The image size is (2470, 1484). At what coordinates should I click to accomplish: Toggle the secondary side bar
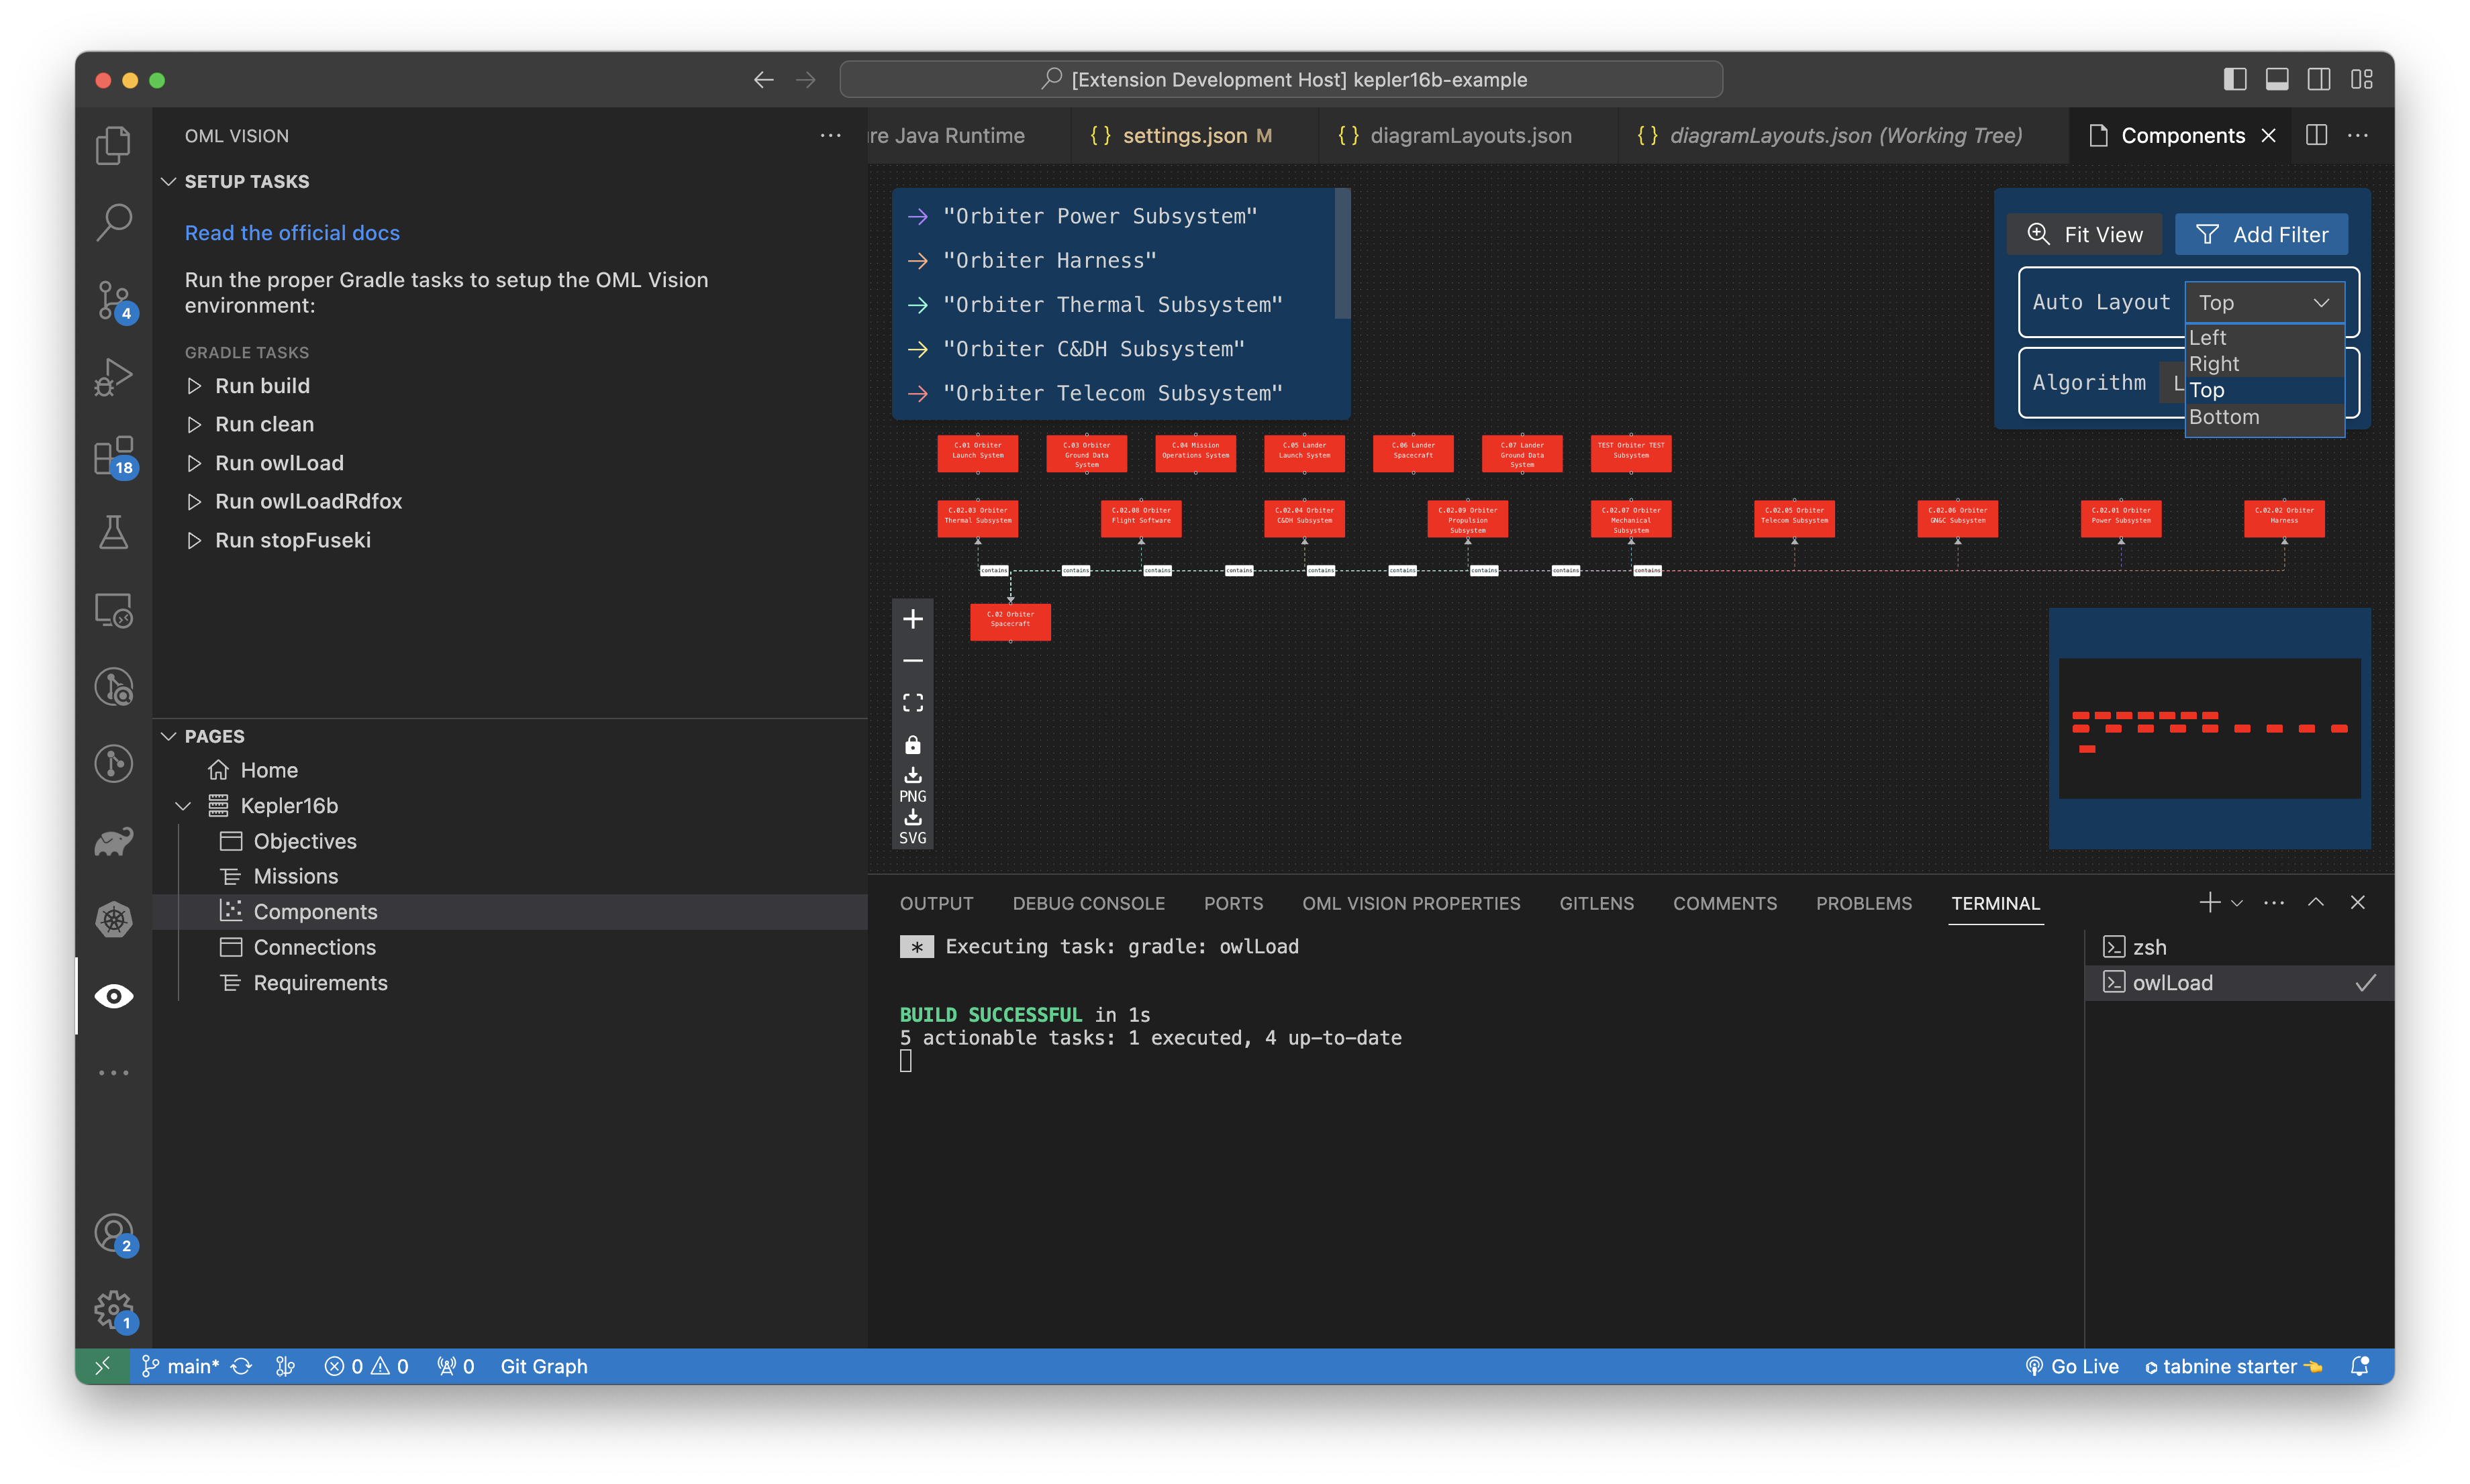point(2319,79)
